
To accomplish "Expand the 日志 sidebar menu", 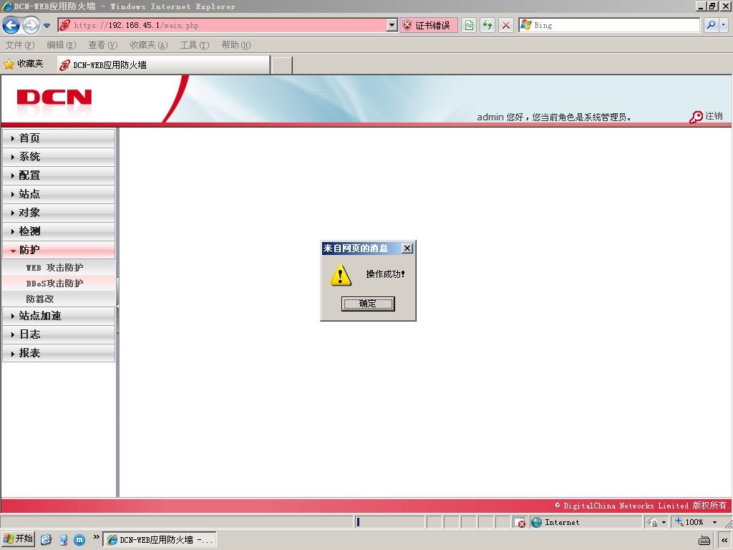I will click(x=59, y=334).
